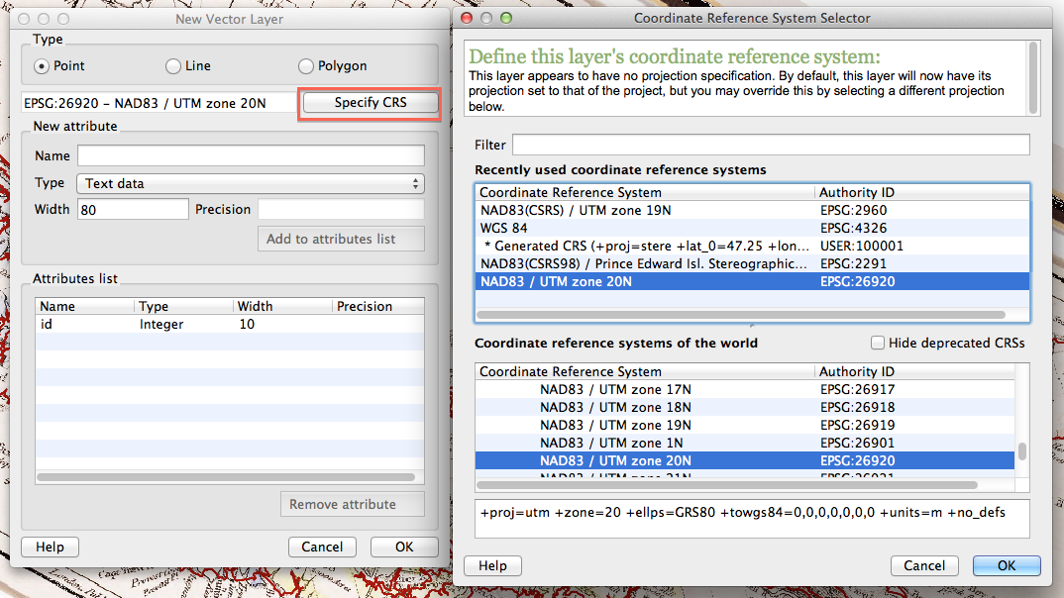The width and height of the screenshot is (1064, 598).
Task: Select WGS 84 in recently used list
Action: click(644, 228)
